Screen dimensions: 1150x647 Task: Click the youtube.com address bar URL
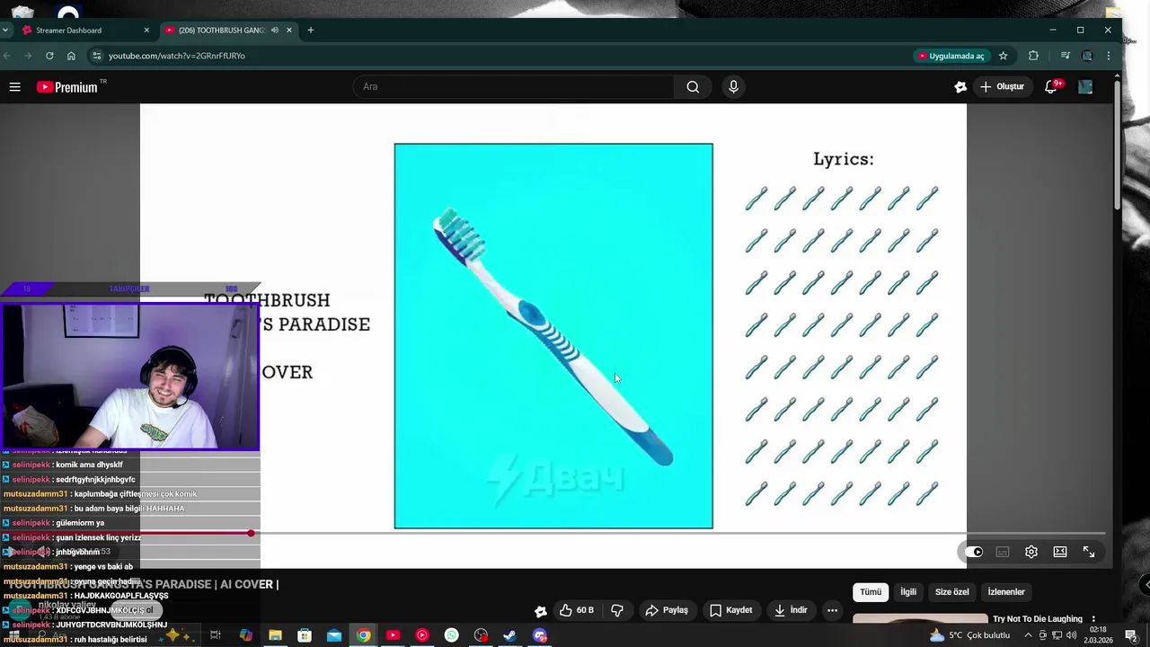pos(177,56)
